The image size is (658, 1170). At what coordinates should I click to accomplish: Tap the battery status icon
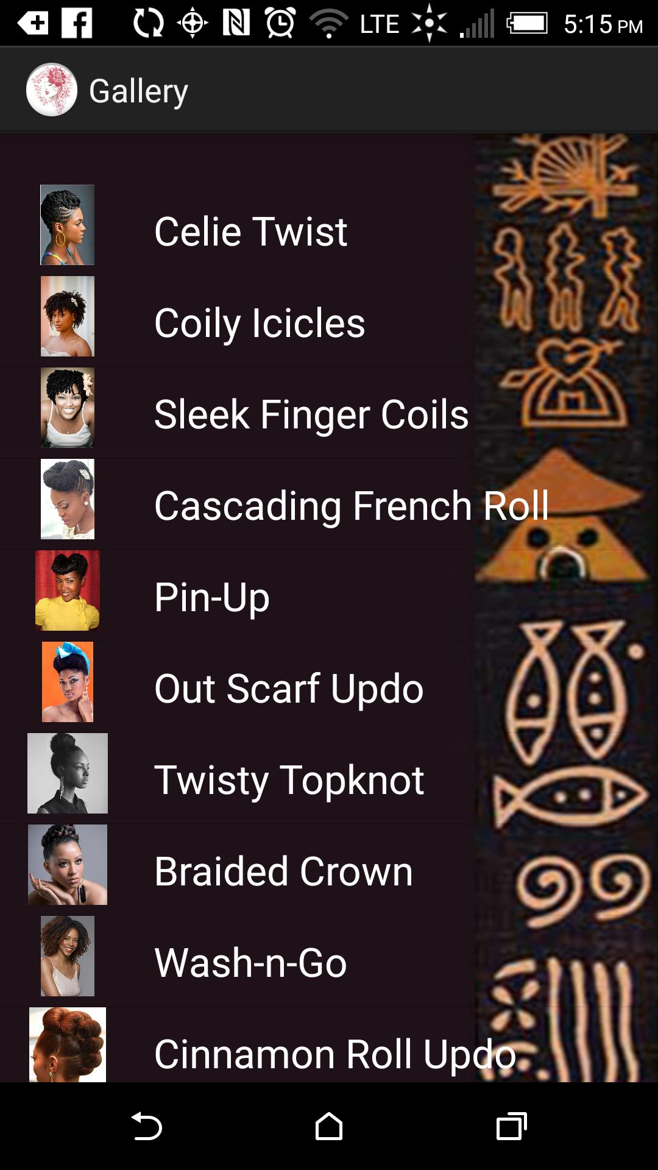coord(527,24)
